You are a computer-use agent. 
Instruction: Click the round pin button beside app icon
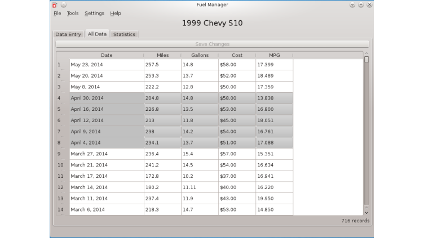(x=64, y=5)
